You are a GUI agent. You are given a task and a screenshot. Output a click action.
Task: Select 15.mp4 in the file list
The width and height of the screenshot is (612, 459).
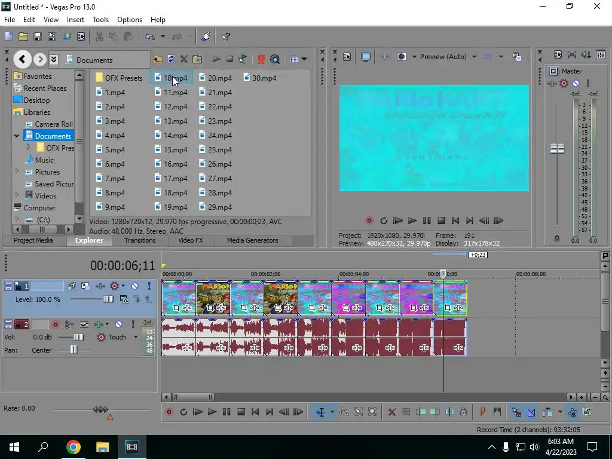(x=171, y=149)
